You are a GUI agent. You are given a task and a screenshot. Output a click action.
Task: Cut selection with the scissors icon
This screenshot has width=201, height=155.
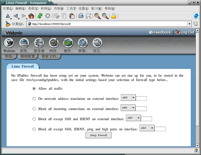point(56,16)
